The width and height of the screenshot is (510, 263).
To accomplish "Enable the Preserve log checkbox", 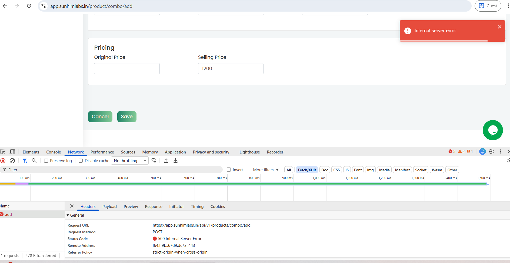I will pyautogui.click(x=46, y=161).
